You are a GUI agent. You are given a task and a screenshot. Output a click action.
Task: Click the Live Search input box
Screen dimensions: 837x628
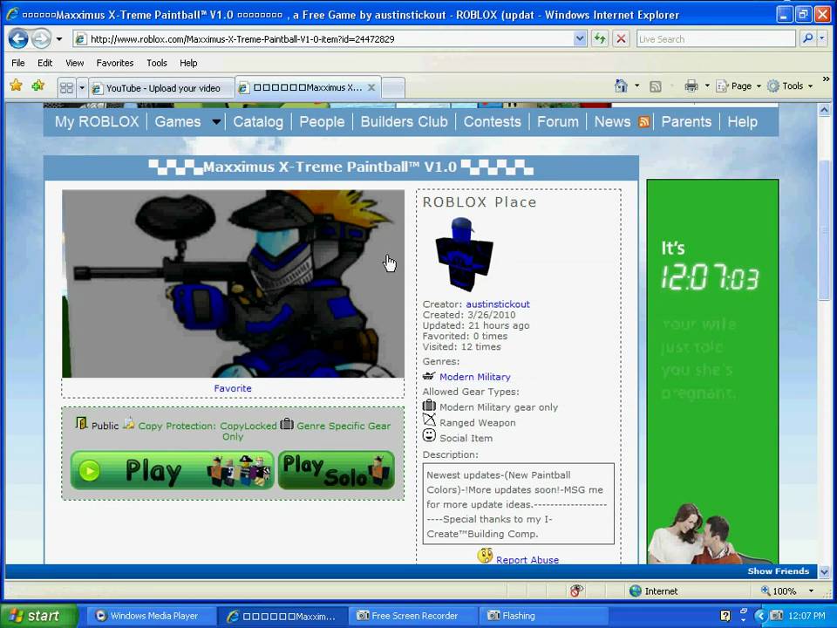715,39
